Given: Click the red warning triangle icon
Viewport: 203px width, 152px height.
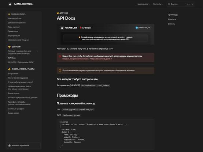Looking at the screenshot, I should pos(60,56).
